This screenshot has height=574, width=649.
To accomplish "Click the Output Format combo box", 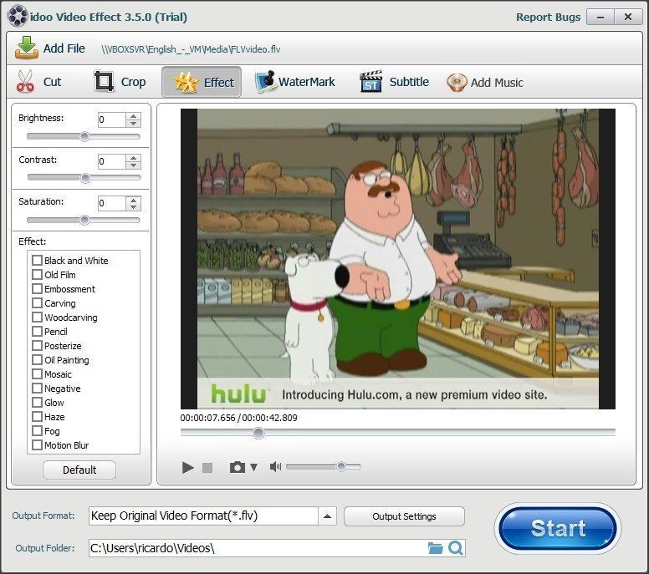I will (212, 516).
